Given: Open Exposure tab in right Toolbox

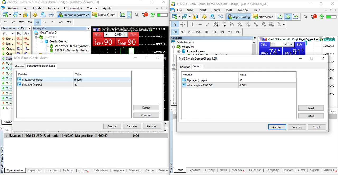Looking at the screenshot, I should (194, 170).
